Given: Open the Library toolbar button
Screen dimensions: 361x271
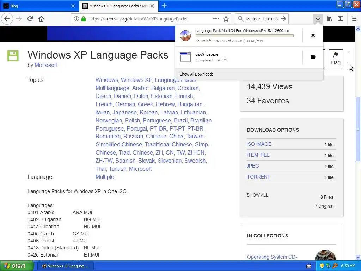Looking at the screenshot, I should click(x=329, y=19).
